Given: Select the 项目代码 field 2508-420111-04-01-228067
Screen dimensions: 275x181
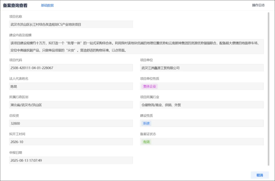Looking at the screenshot, I should point(71,68).
